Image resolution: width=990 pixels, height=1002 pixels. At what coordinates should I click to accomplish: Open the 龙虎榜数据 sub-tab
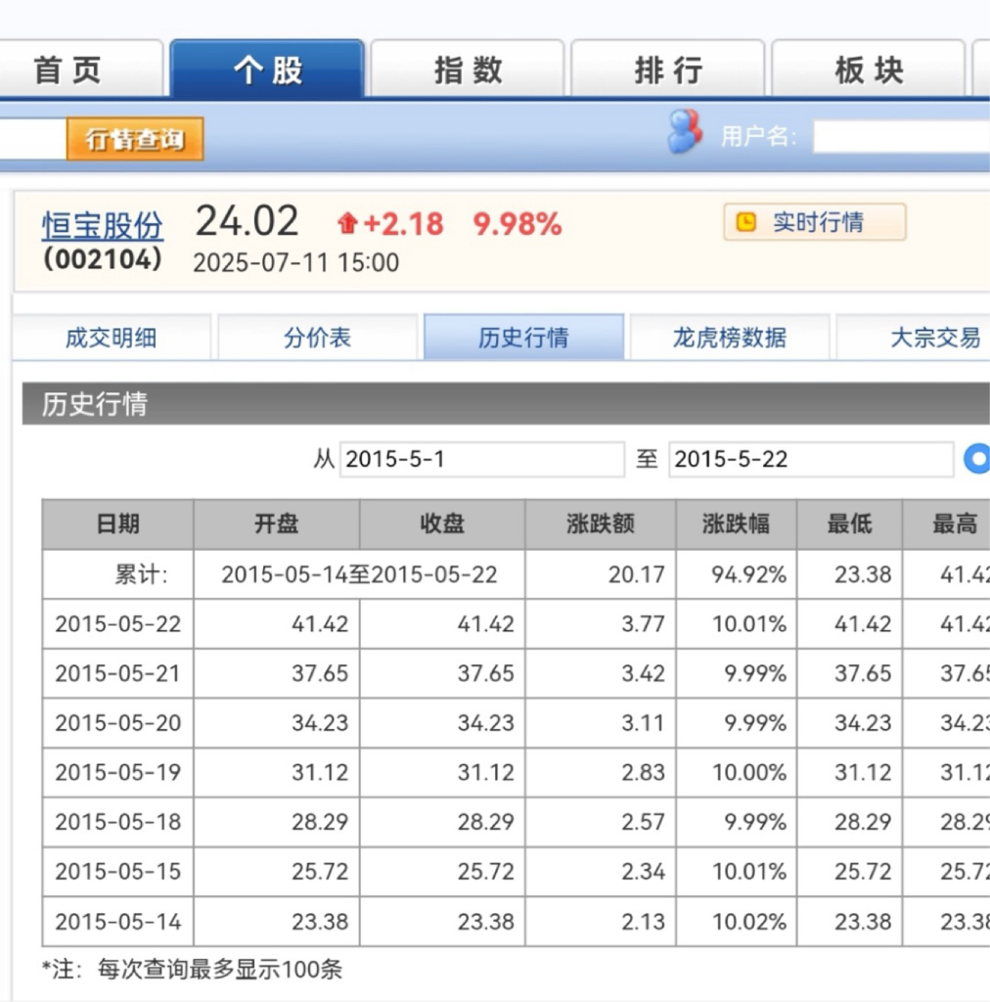(x=730, y=338)
